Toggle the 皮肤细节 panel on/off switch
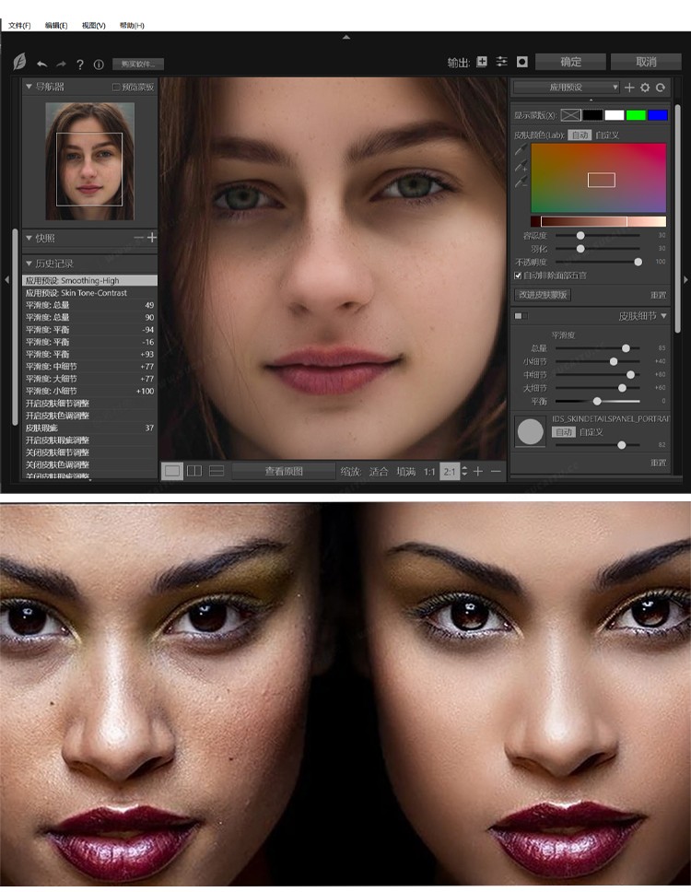Screen dimensions: 691x892 tap(521, 316)
